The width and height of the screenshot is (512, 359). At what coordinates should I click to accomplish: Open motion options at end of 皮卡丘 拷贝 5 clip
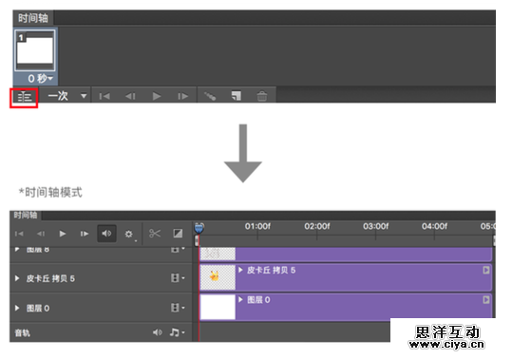click(x=486, y=271)
